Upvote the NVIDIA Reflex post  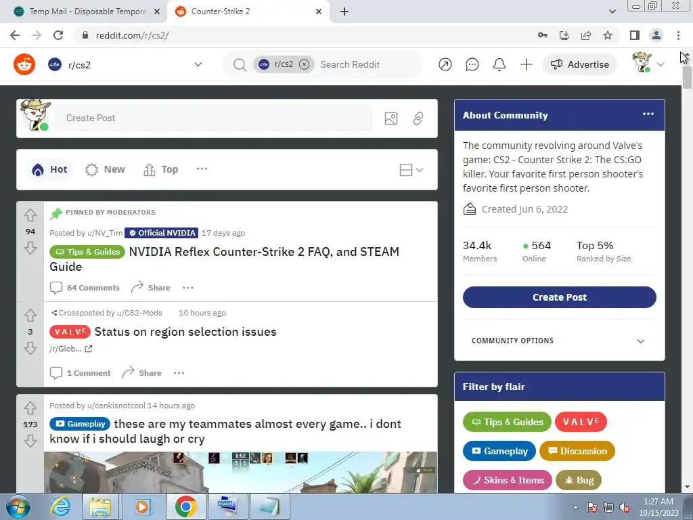[30, 215]
